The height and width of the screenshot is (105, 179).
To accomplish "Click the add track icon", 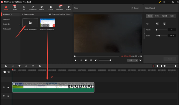I will click(x=5, y=72).
